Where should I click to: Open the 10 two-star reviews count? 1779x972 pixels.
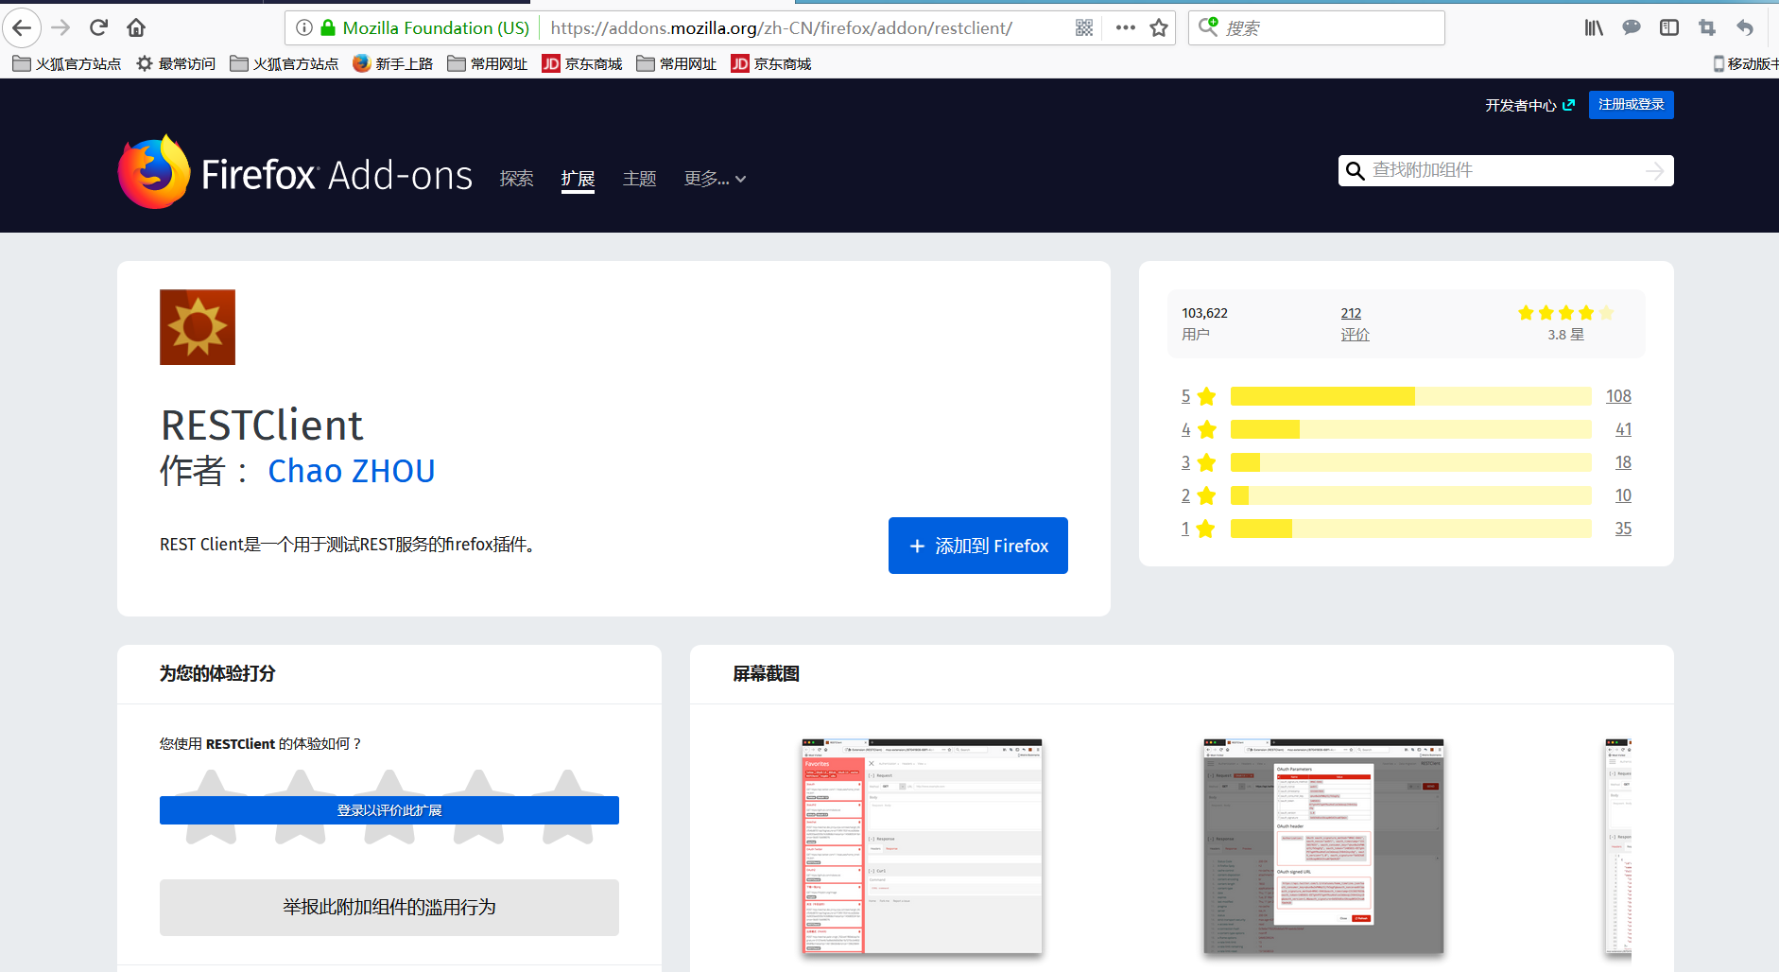1623,495
